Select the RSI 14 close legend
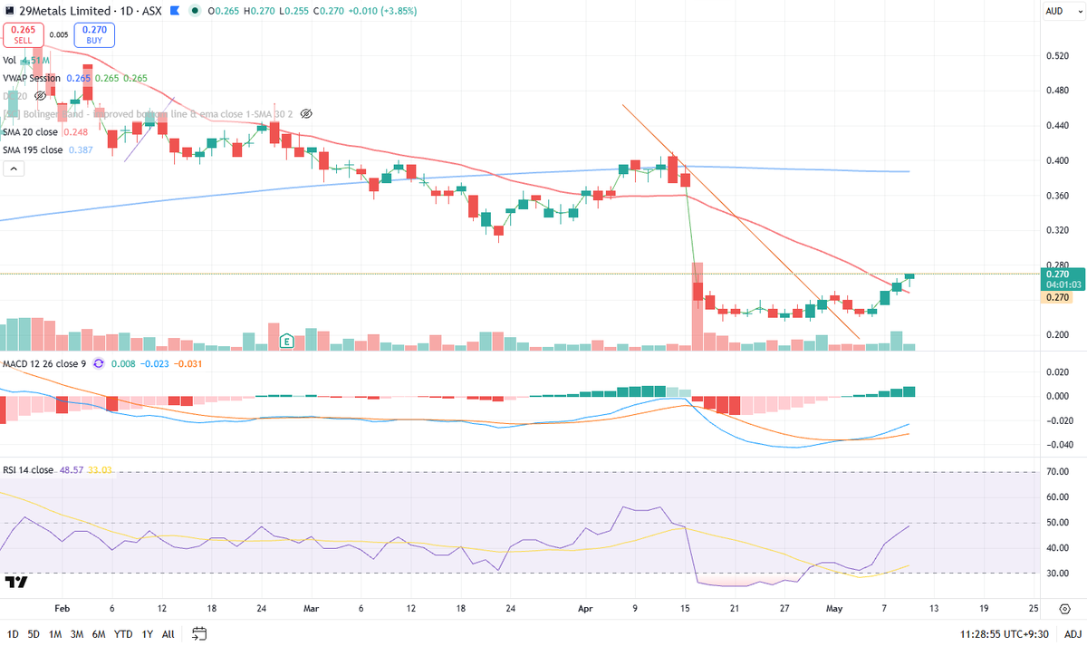This screenshot has width=1087, height=646. tap(27, 470)
